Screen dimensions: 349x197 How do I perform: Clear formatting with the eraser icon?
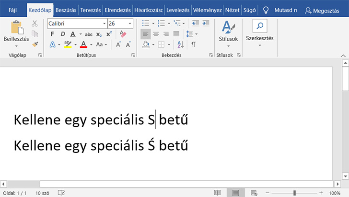[x=123, y=34]
